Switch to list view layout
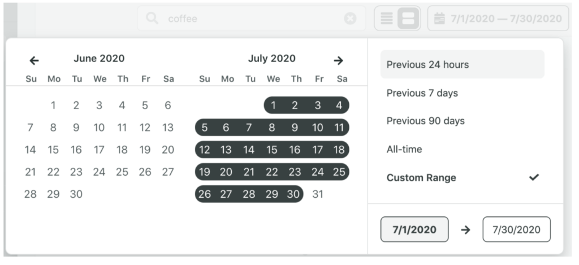The image size is (579, 265). click(x=387, y=19)
